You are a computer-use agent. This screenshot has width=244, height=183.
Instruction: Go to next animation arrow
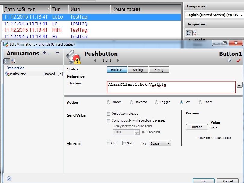118,61
